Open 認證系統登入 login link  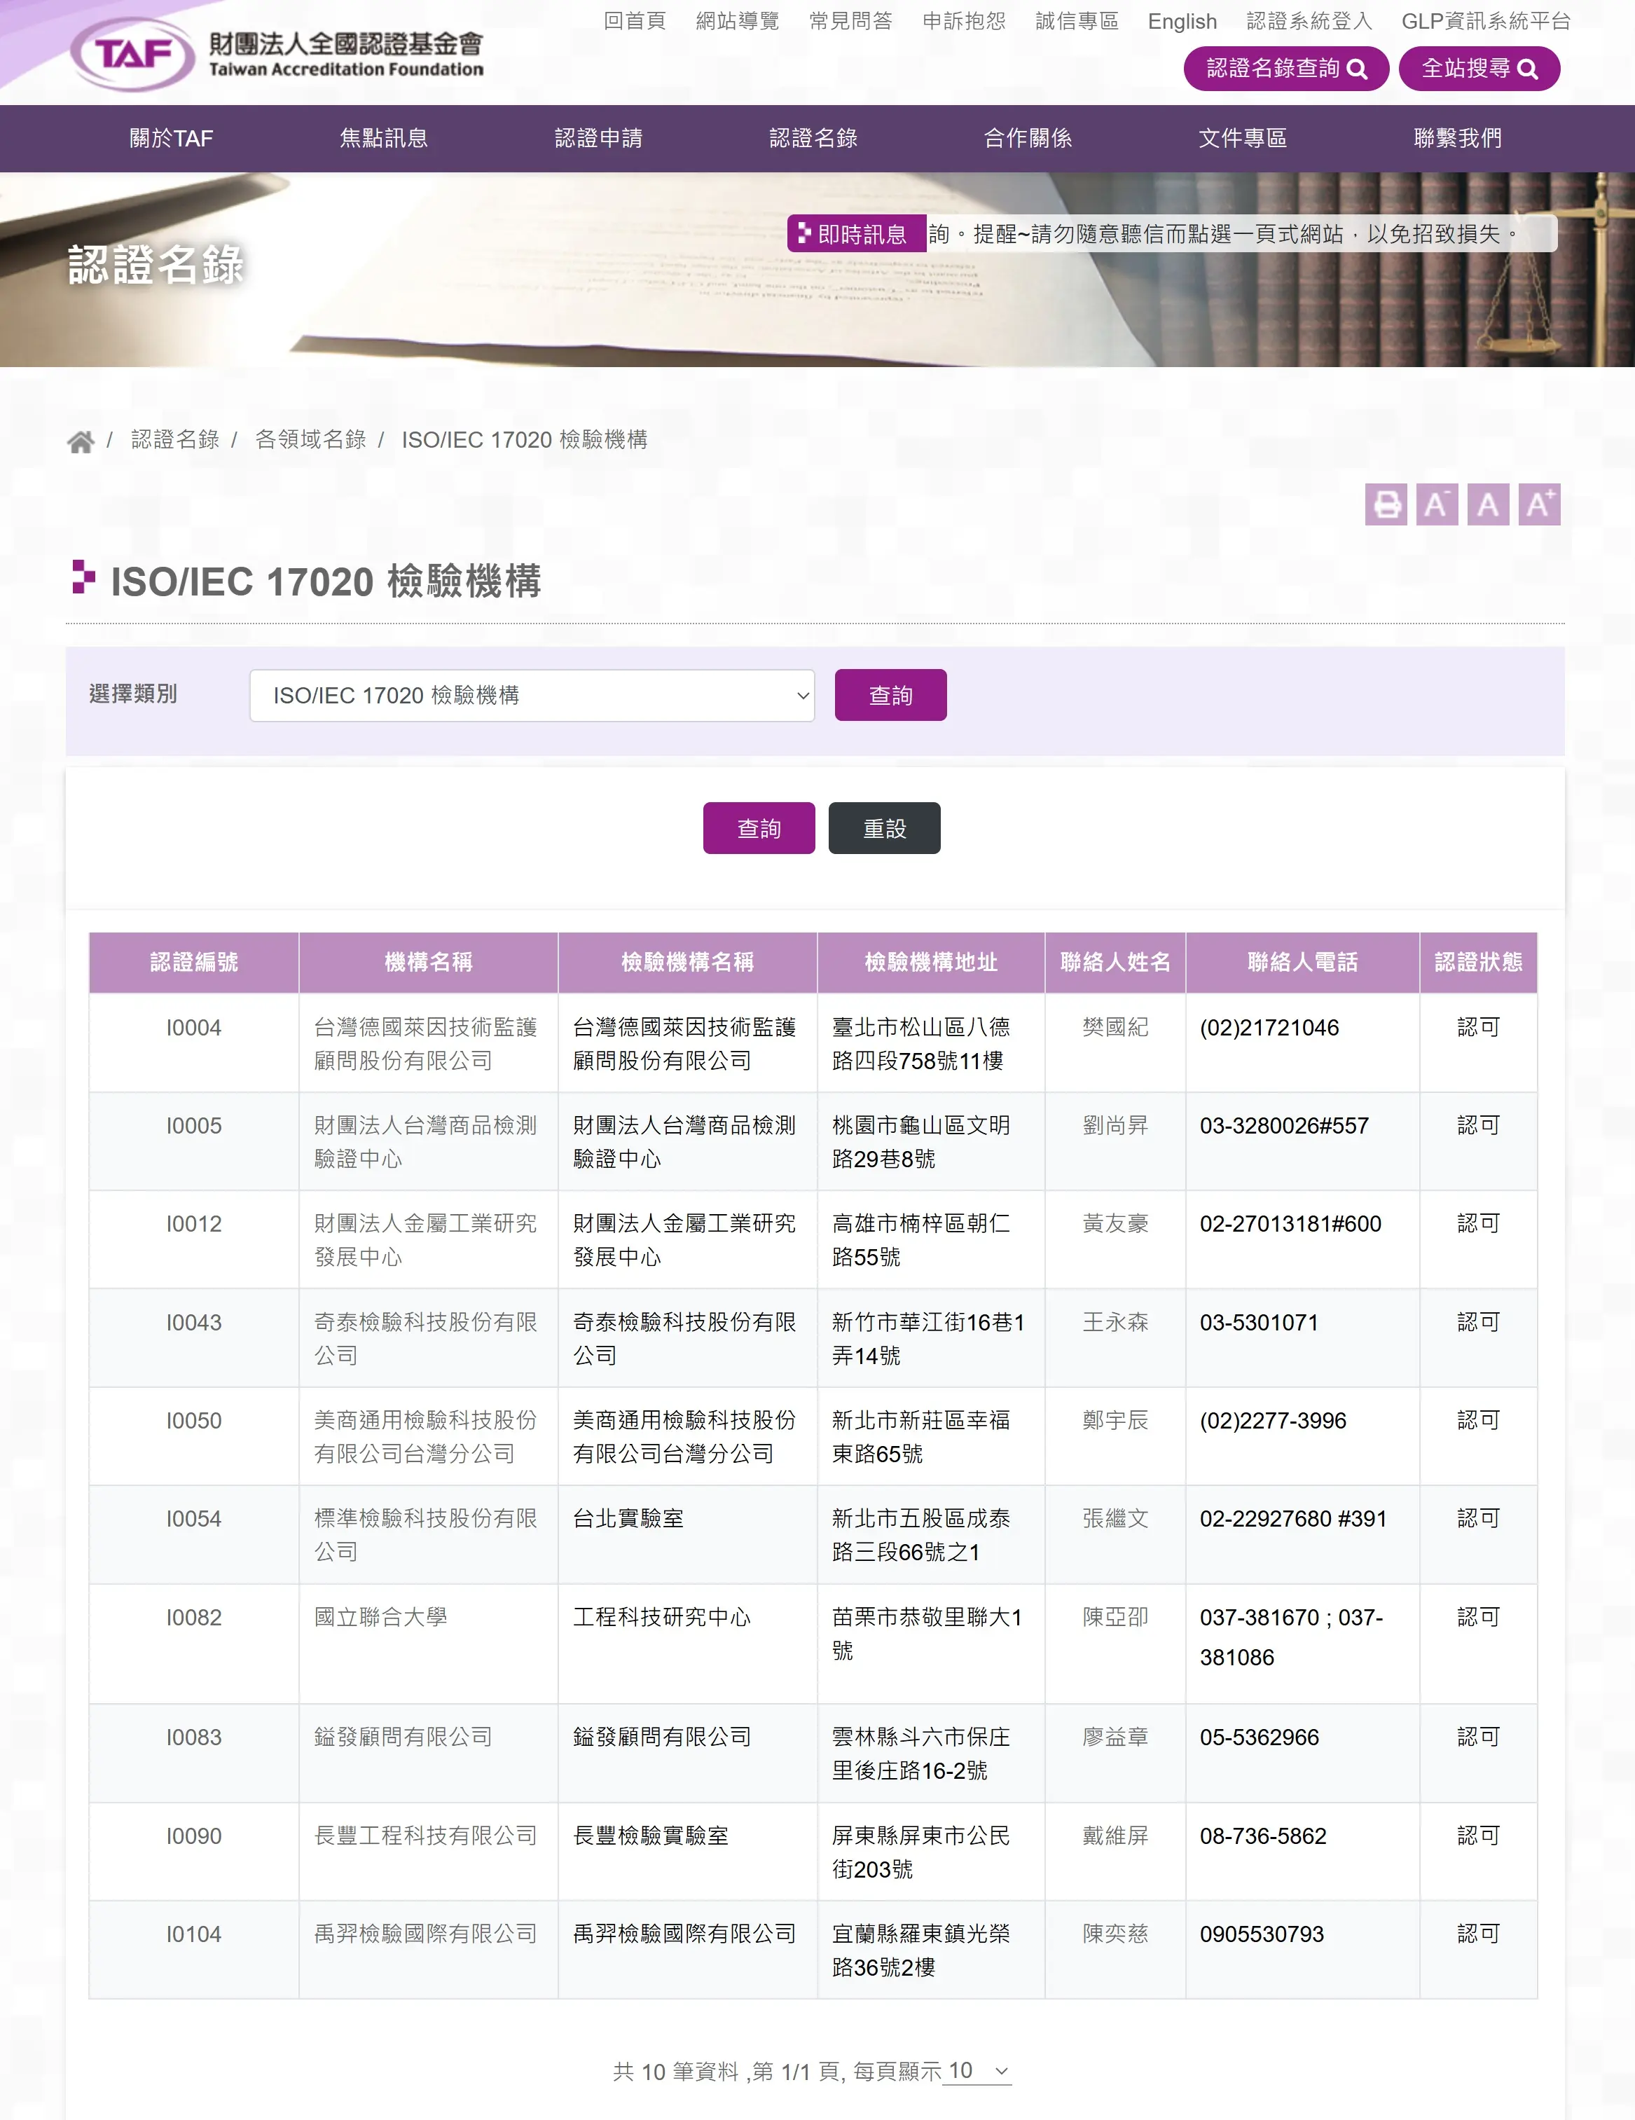point(1309,21)
